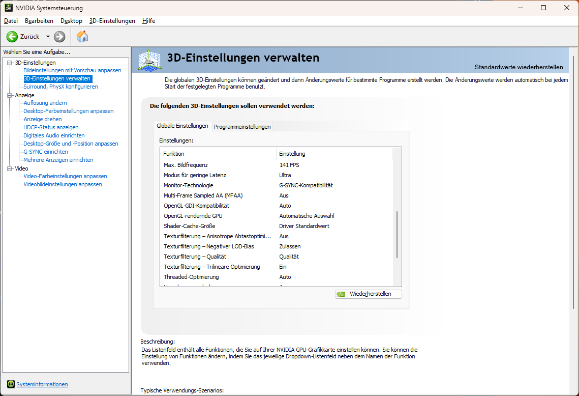The image size is (579, 396).
Task: Click the grey forward arrow icon
Action: [x=59, y=37]
